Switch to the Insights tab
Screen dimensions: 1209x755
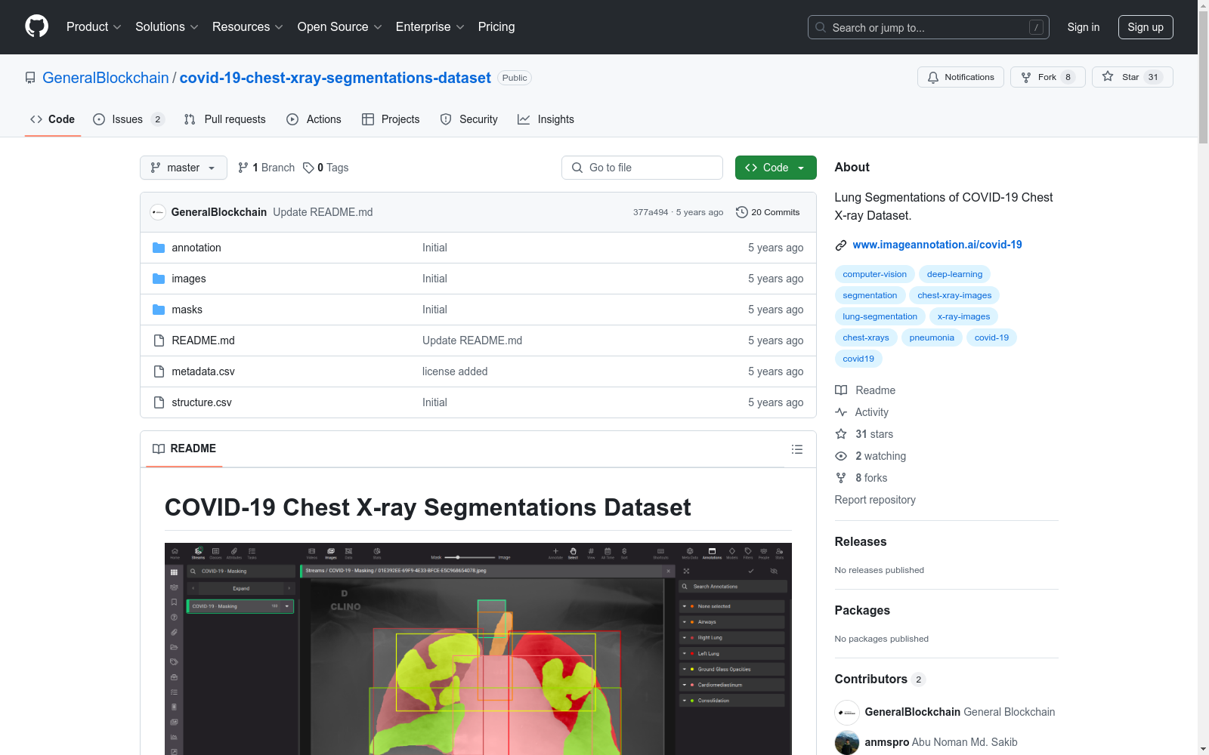coord(546,119)
